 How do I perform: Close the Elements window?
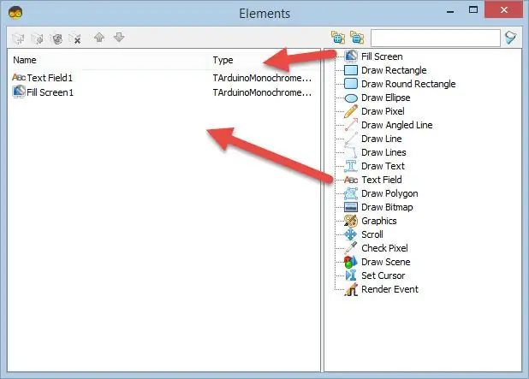click(504, 9)
